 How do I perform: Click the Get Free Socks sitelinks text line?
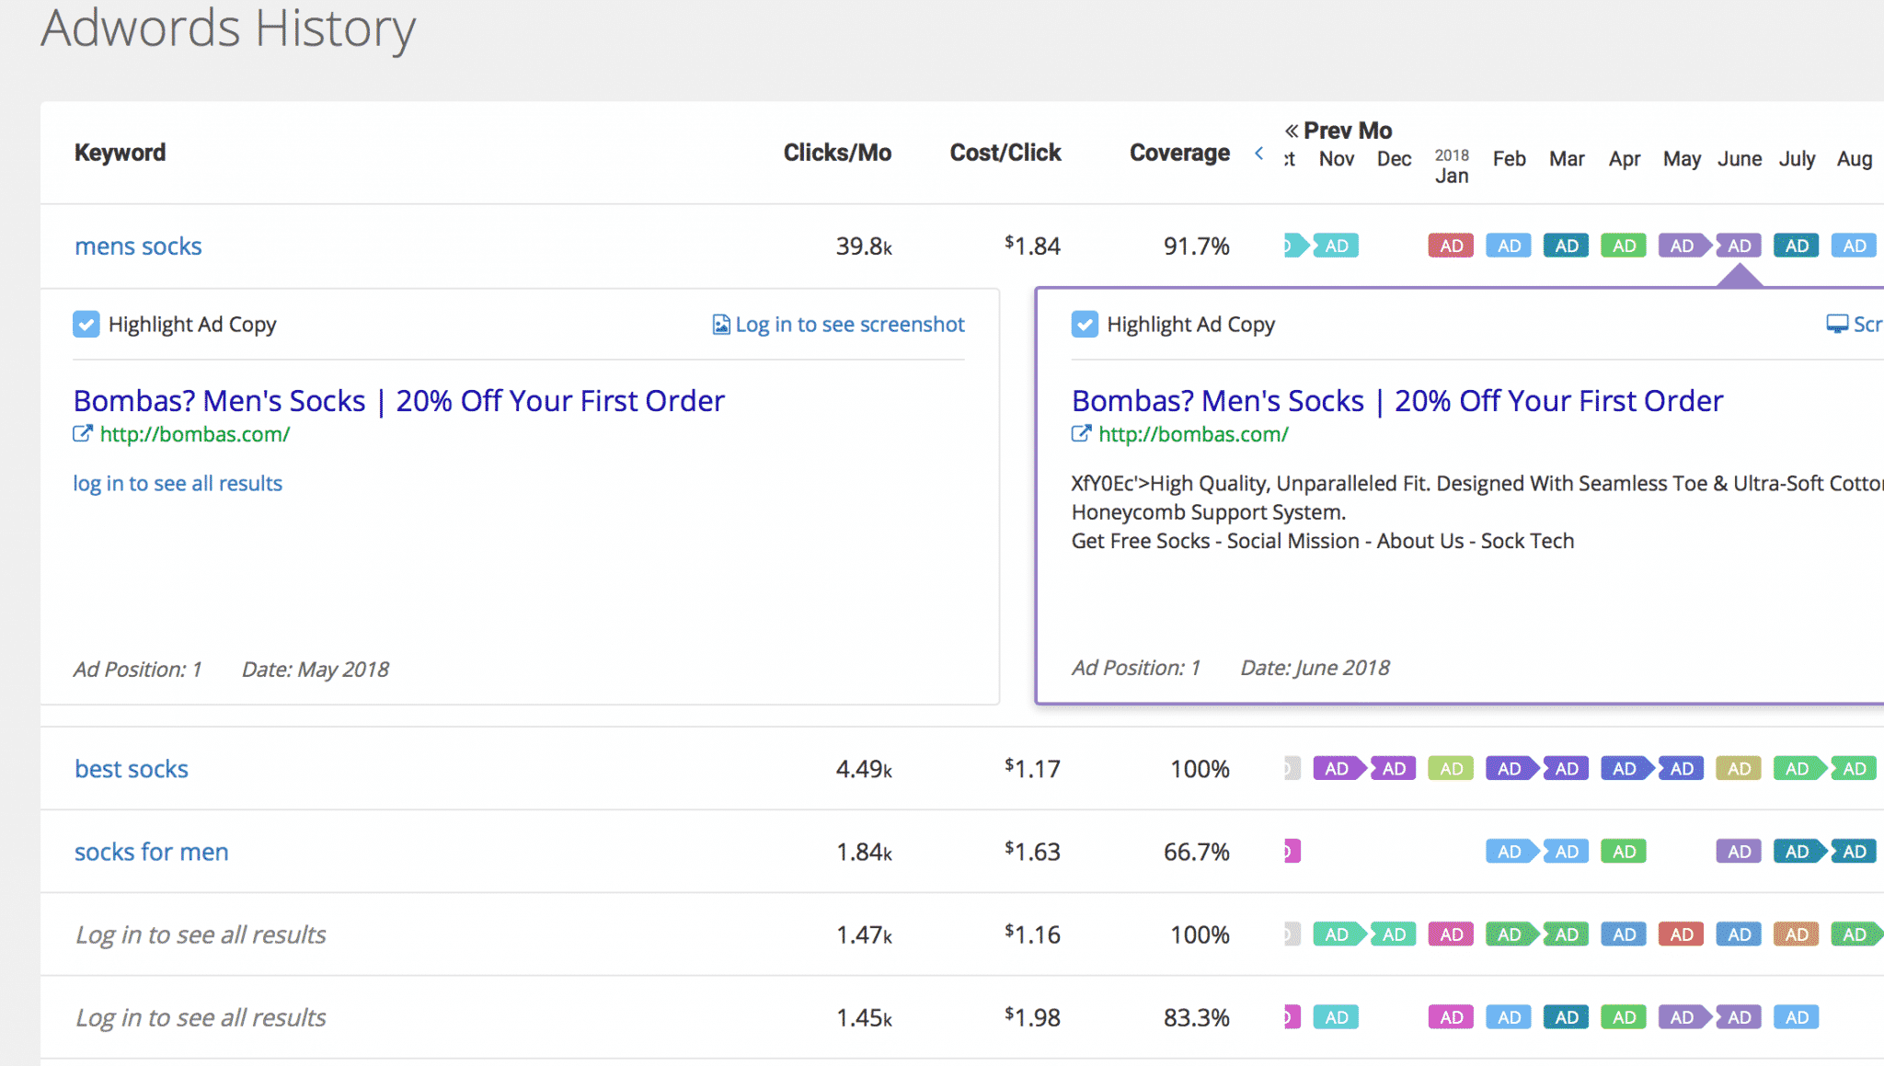(x=1323, y=541)
